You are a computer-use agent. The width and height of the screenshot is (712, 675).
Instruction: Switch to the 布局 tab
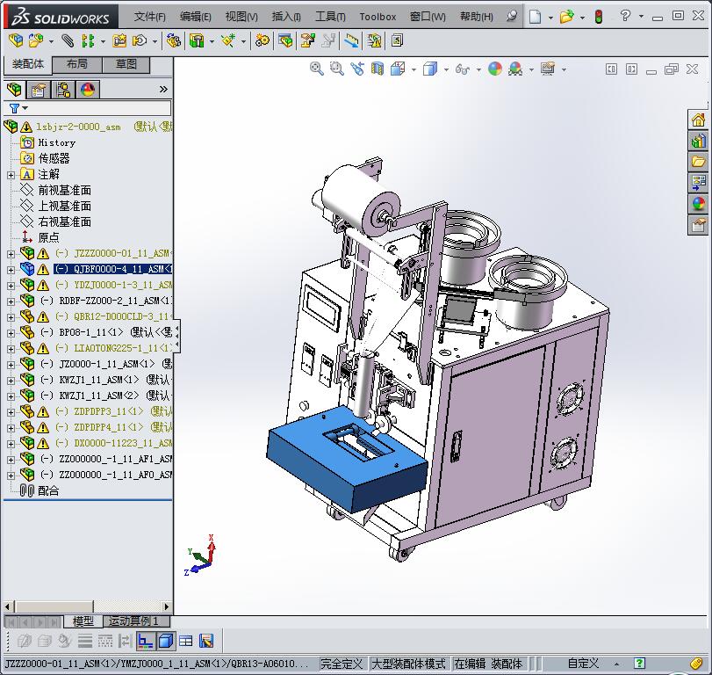(76, 64)
